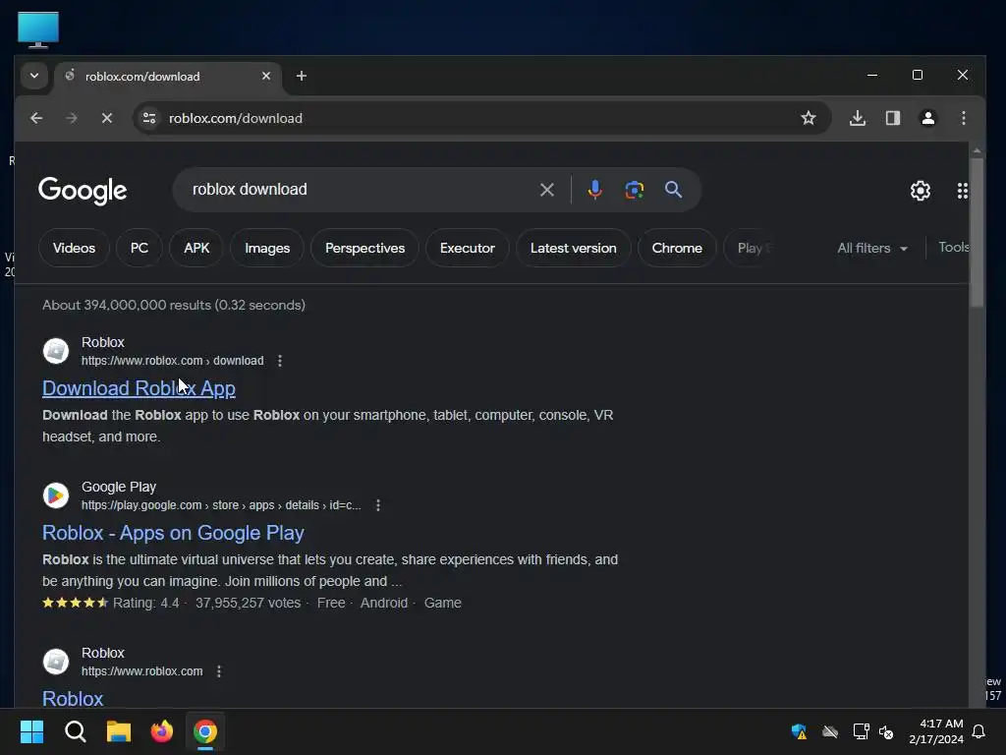Screen dimensions: 1006x755
Task: Search by image with Google Lens
Action: [x=634, y=190]
